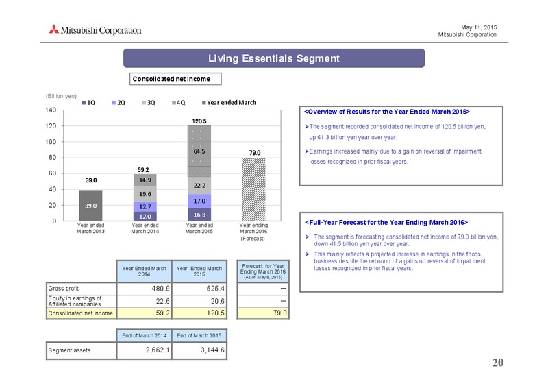Click the hatched 79.0 forecast bar
Screen dimensions: 548x388
[253, 189]
